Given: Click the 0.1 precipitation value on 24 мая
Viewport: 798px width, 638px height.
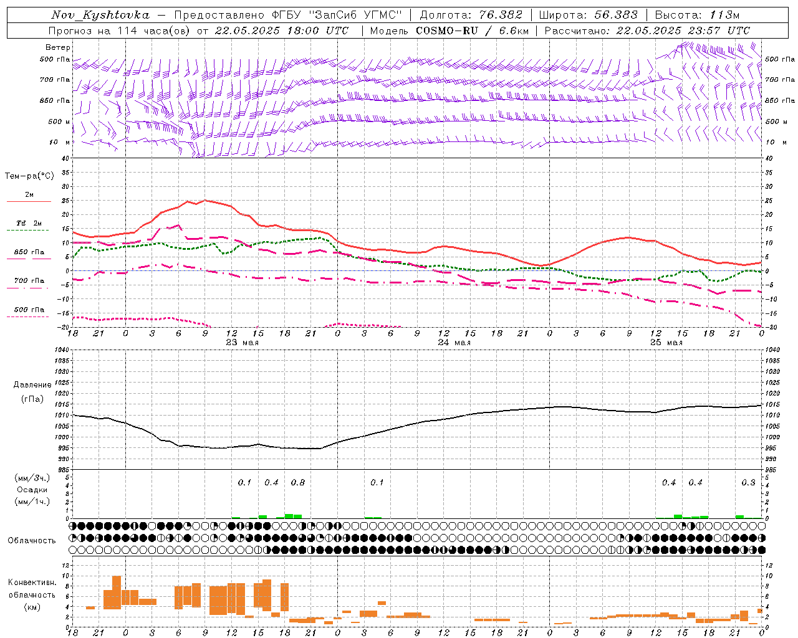Looking at the screenshot, I should [x=377, y=483].
